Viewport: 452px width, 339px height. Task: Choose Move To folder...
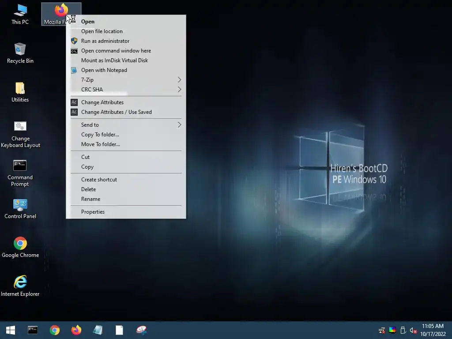[126, 144]
